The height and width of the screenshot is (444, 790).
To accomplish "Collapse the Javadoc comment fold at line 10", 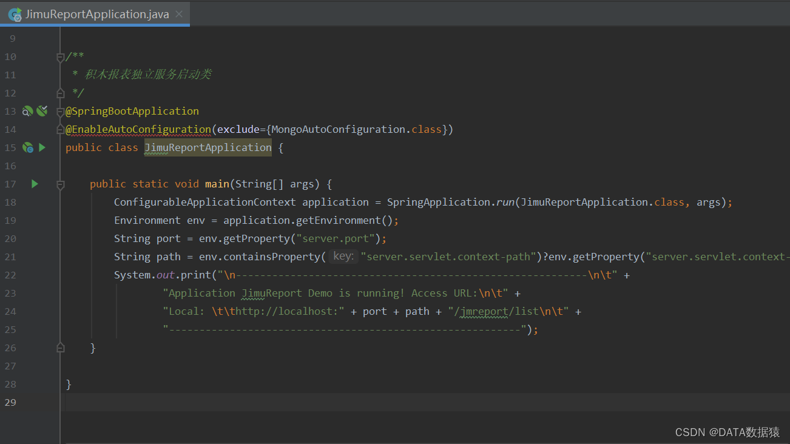I will tap(60, 57).
